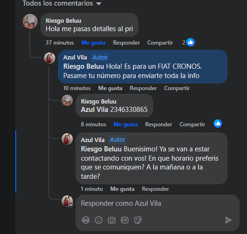
Task: Reply to the 'Hola me pasas detalles' comment
Action: [x=127, y=43]
